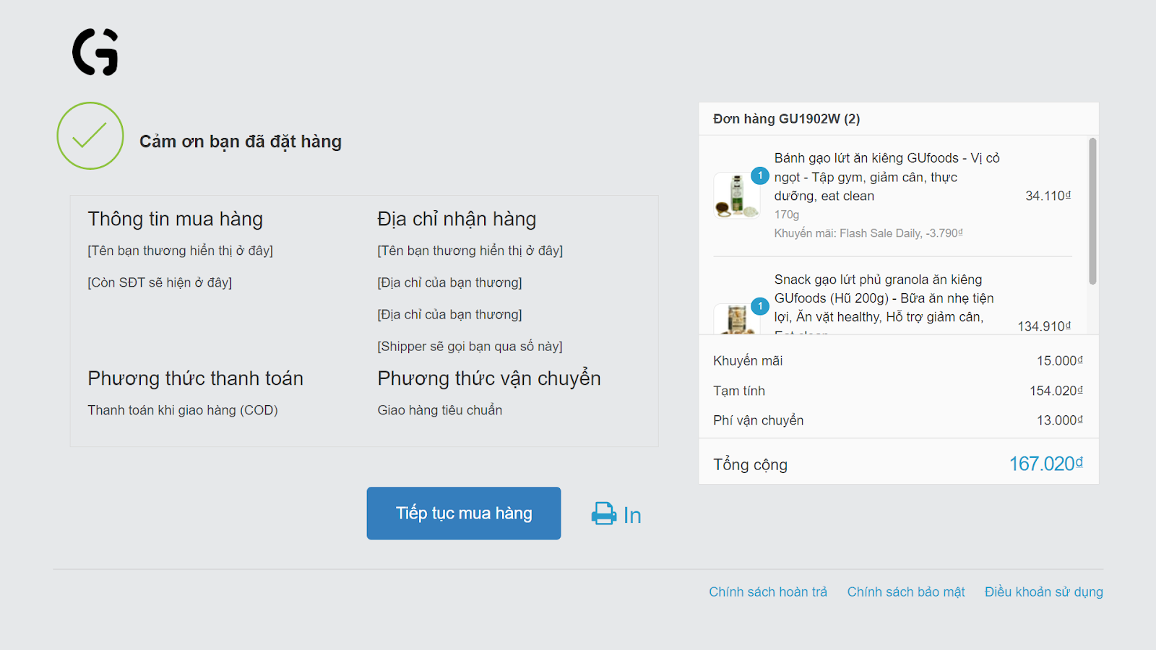
Task: Click the G logo at top left
Action: [95, 52]
